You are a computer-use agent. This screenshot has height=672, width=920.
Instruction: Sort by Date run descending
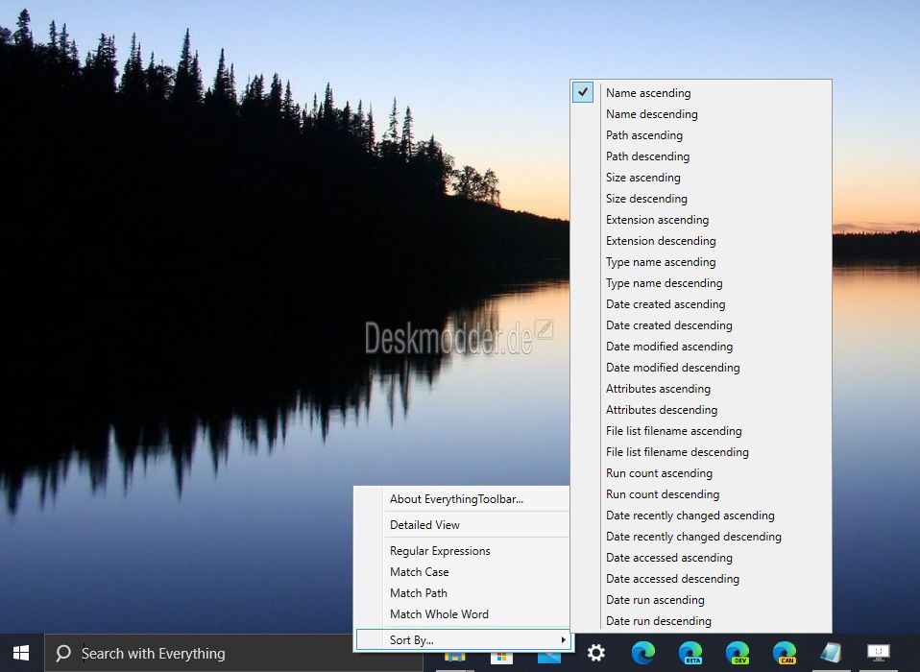pos(701,620)
